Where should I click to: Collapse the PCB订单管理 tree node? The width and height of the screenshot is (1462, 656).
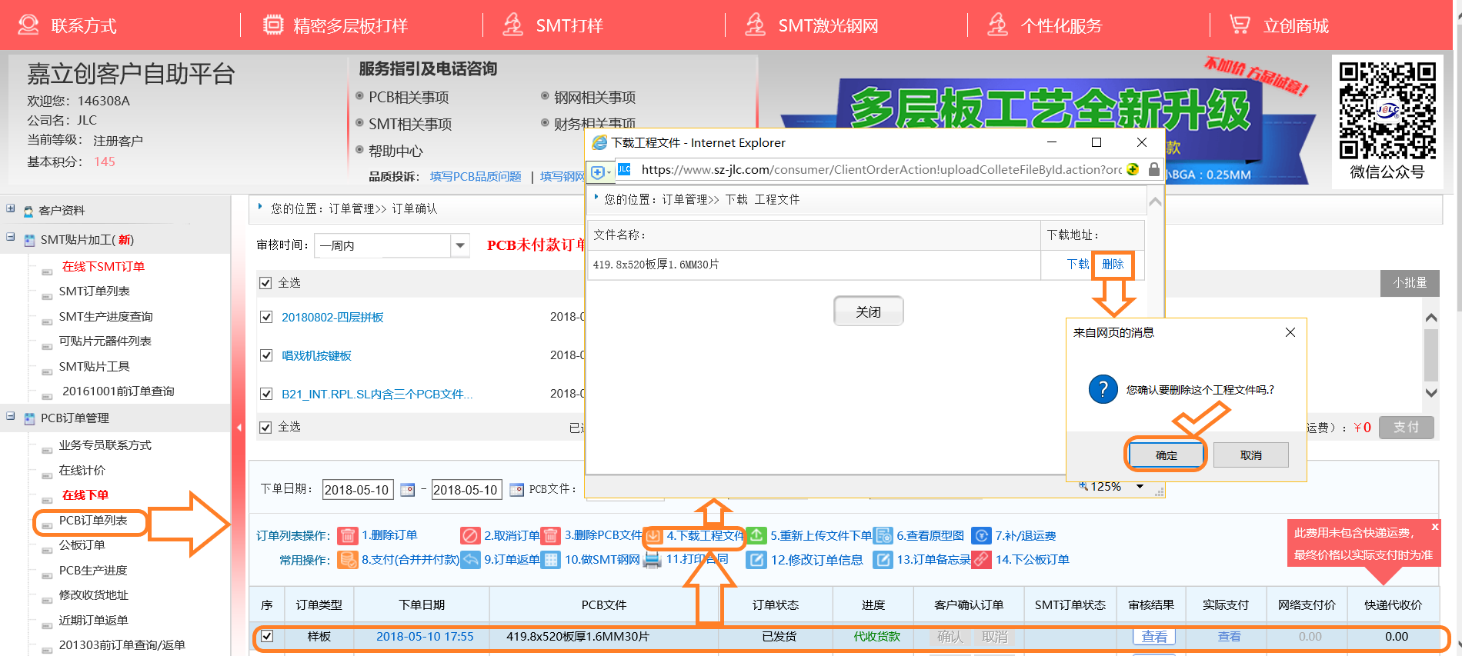10,416
